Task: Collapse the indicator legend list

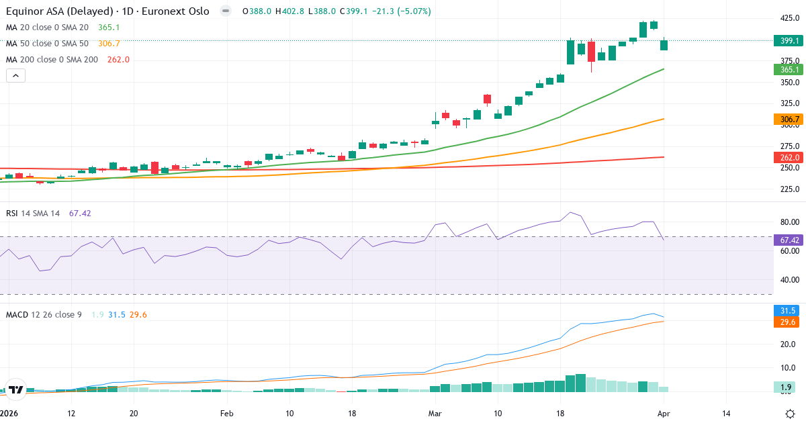Action: 15,76
